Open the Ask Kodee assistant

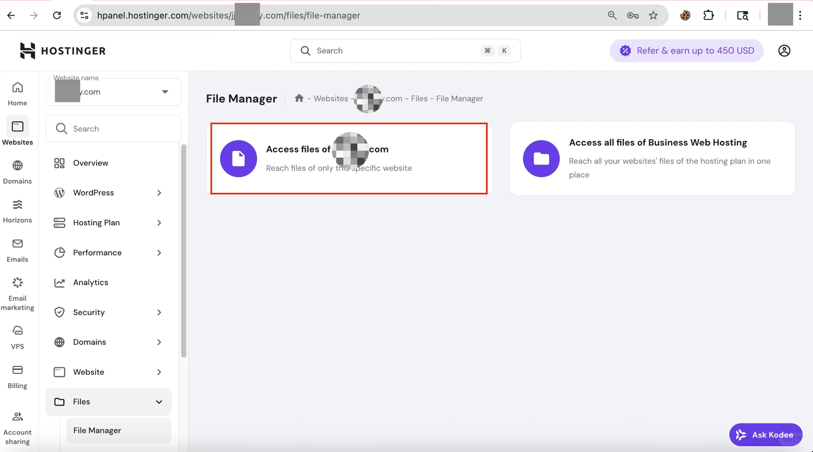coord(766,435)
